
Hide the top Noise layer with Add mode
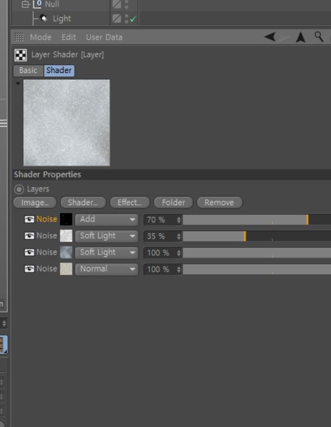(x=29, y=219)
